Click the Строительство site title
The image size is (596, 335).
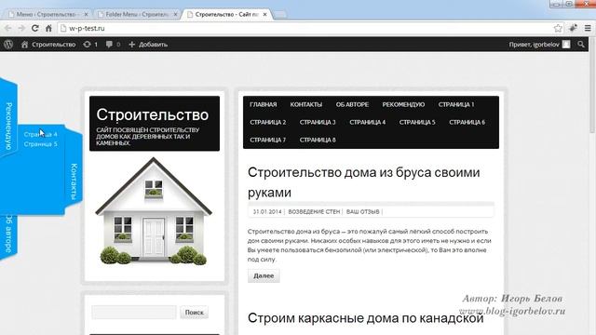tap(153, 114)
